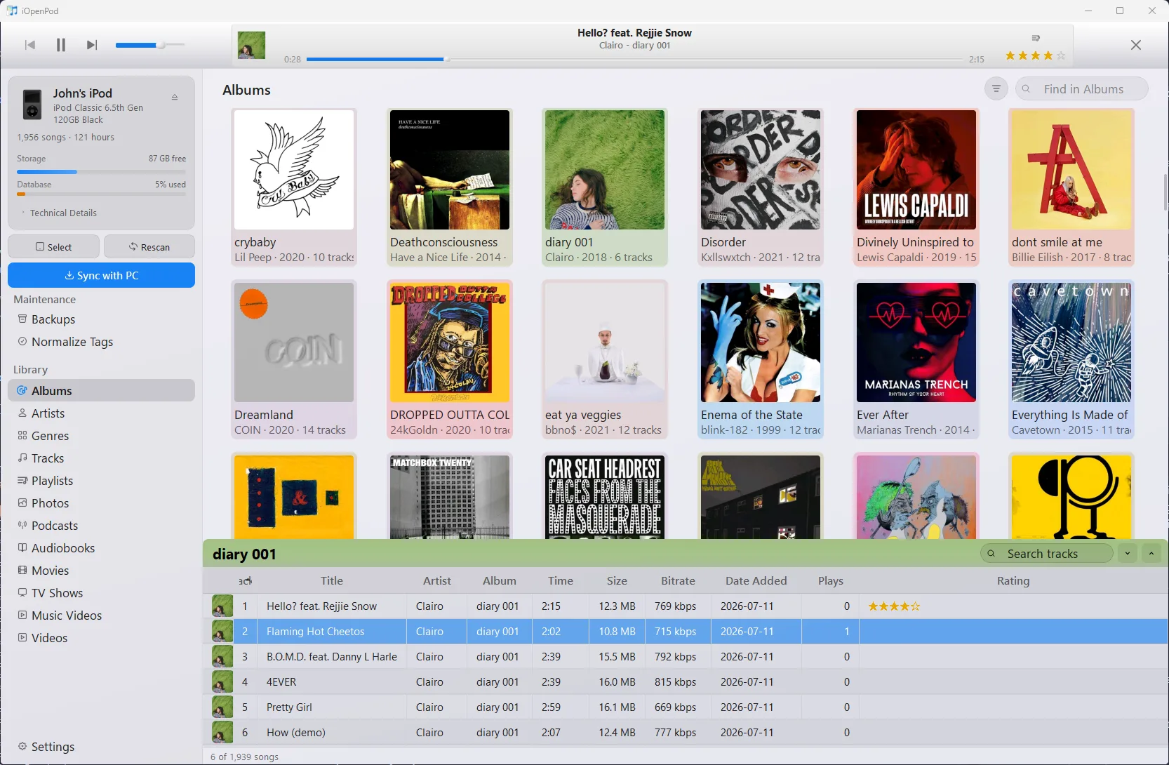Select the track B.O.M.D. feat. Danny L Harle
Screen dimensions: 1169x765
[x=686, y=657]
